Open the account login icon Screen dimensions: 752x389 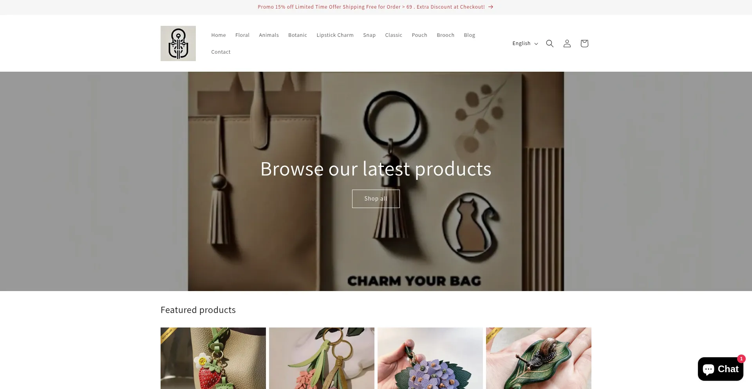pos(567,43)
